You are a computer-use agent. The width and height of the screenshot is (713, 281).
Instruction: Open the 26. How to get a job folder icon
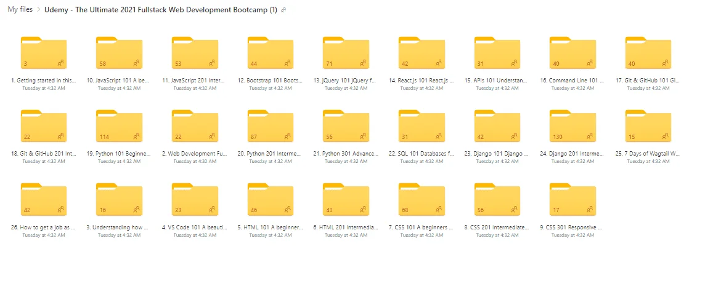(44, 199)
